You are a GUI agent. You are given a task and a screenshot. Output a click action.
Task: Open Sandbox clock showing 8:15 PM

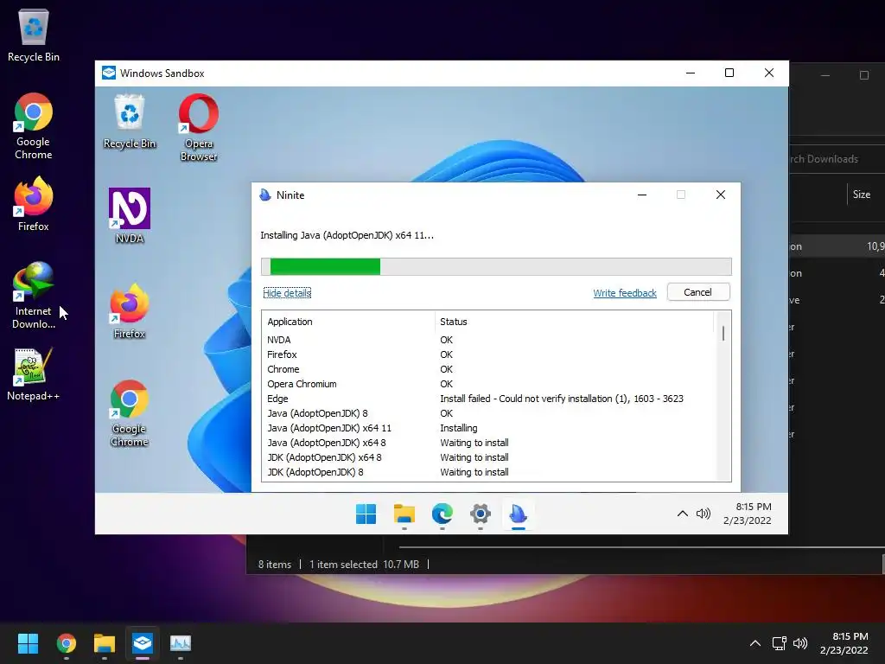pos(748,514)
